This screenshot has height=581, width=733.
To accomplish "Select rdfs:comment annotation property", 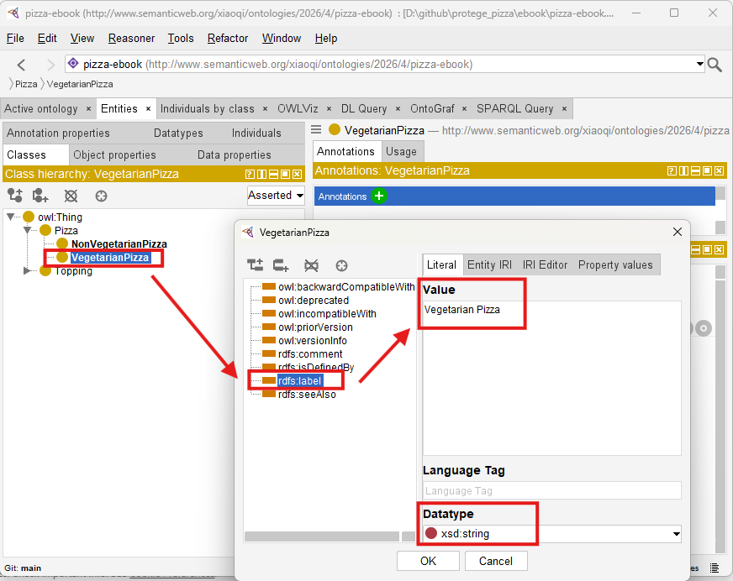I will [310, 354].
